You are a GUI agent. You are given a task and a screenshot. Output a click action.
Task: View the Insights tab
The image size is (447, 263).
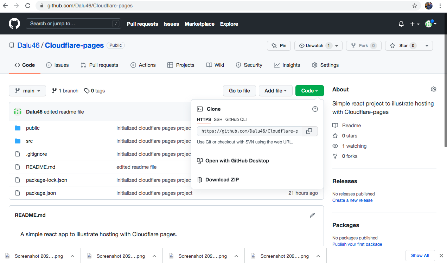pyautogui.click(x=287, y=65)
